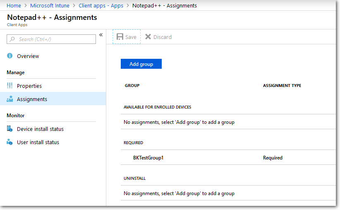
Task: Navigate to Microsoft Intune breadcrumb
Action: [x=50, y=5]
